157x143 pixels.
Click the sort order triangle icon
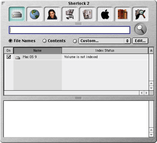tap(151, 50)
